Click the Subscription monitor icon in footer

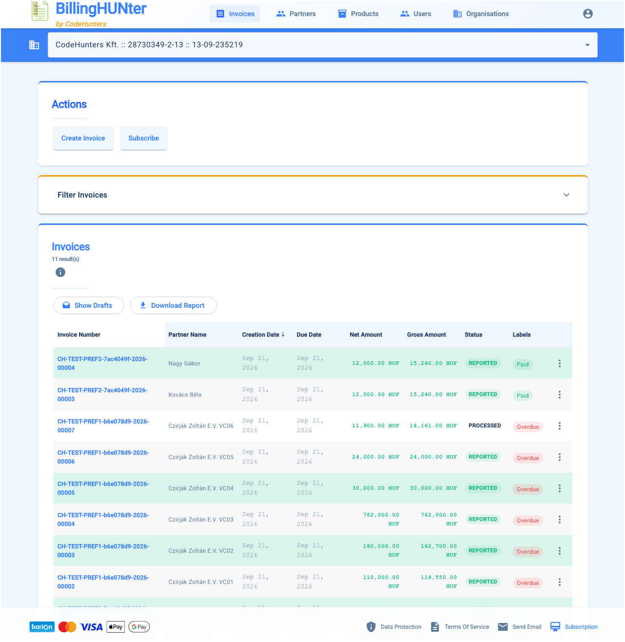(x=555, y=627)
